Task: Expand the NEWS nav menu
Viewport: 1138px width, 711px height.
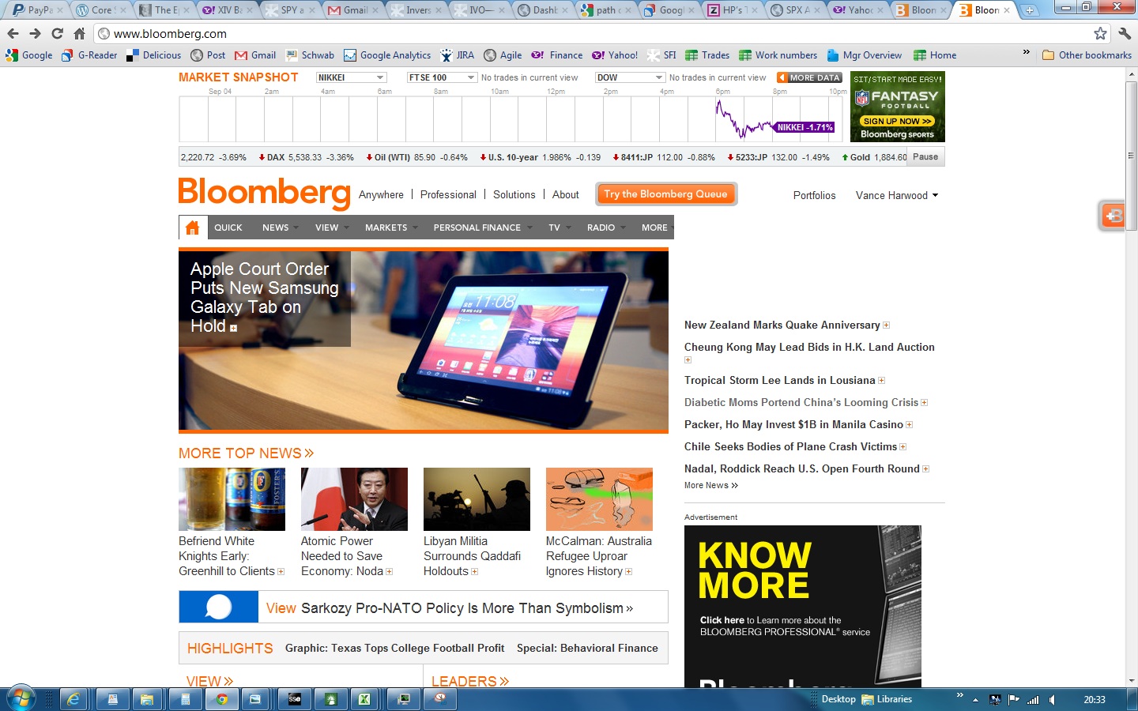Action: click(x=281, y=228)
